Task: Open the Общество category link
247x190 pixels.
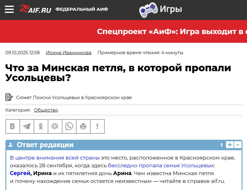Action: [x=46, y=110]
